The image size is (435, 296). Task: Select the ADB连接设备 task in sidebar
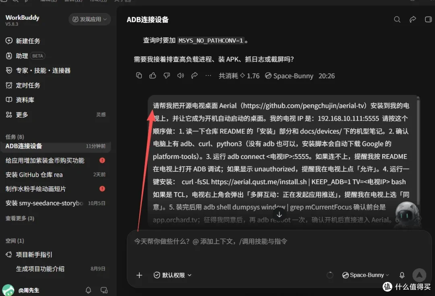click(56, 146)
